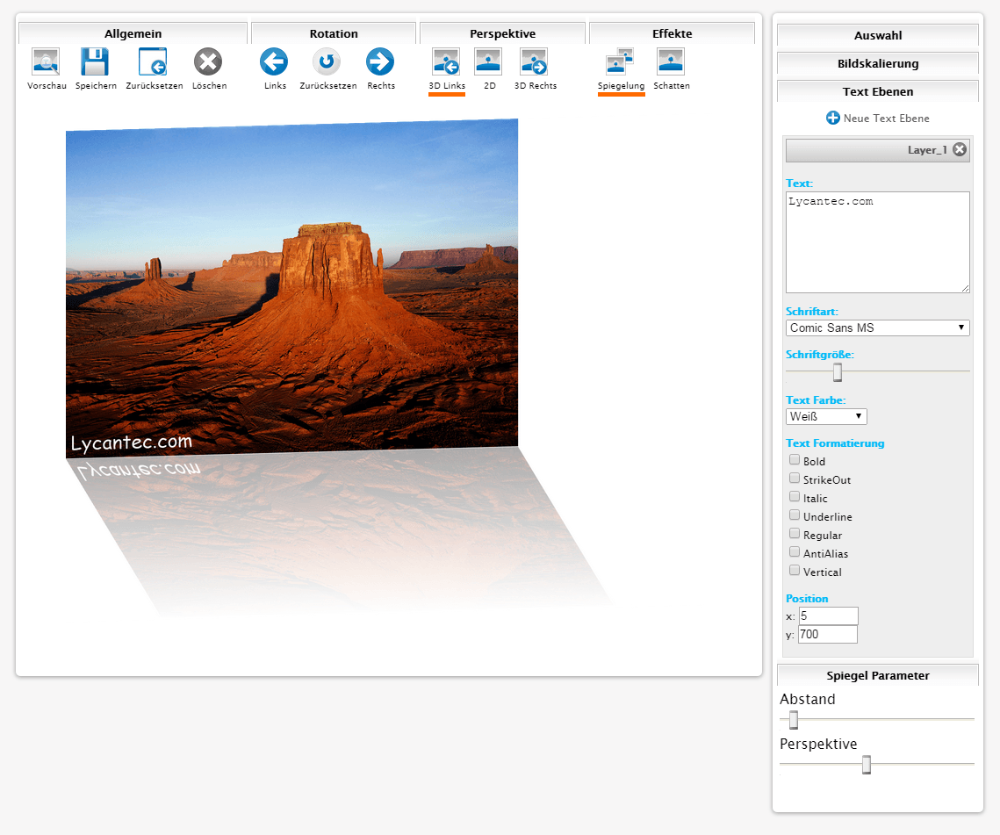Toggle the Spiegelung effect icon
Screen dimensions: 1000x835
tap(620, 61)
